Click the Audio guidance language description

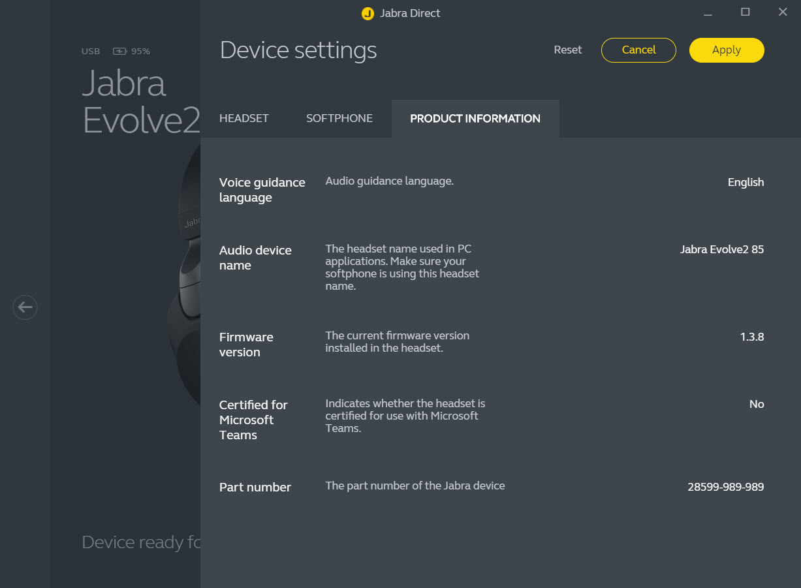pos(390,181)
